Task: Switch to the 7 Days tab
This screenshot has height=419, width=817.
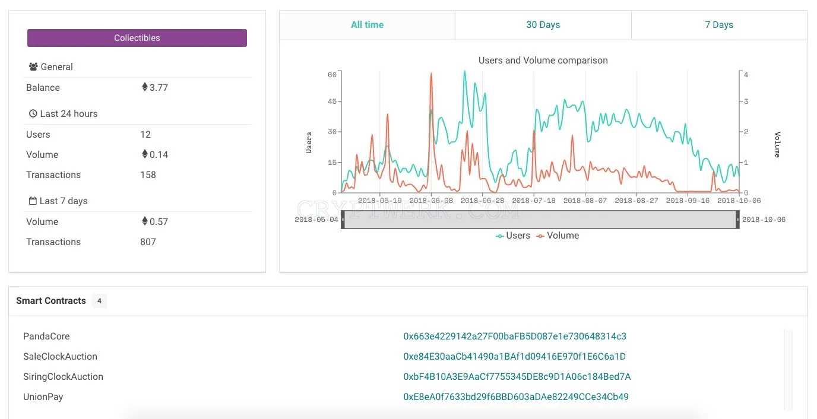Action: pos(719,25)
